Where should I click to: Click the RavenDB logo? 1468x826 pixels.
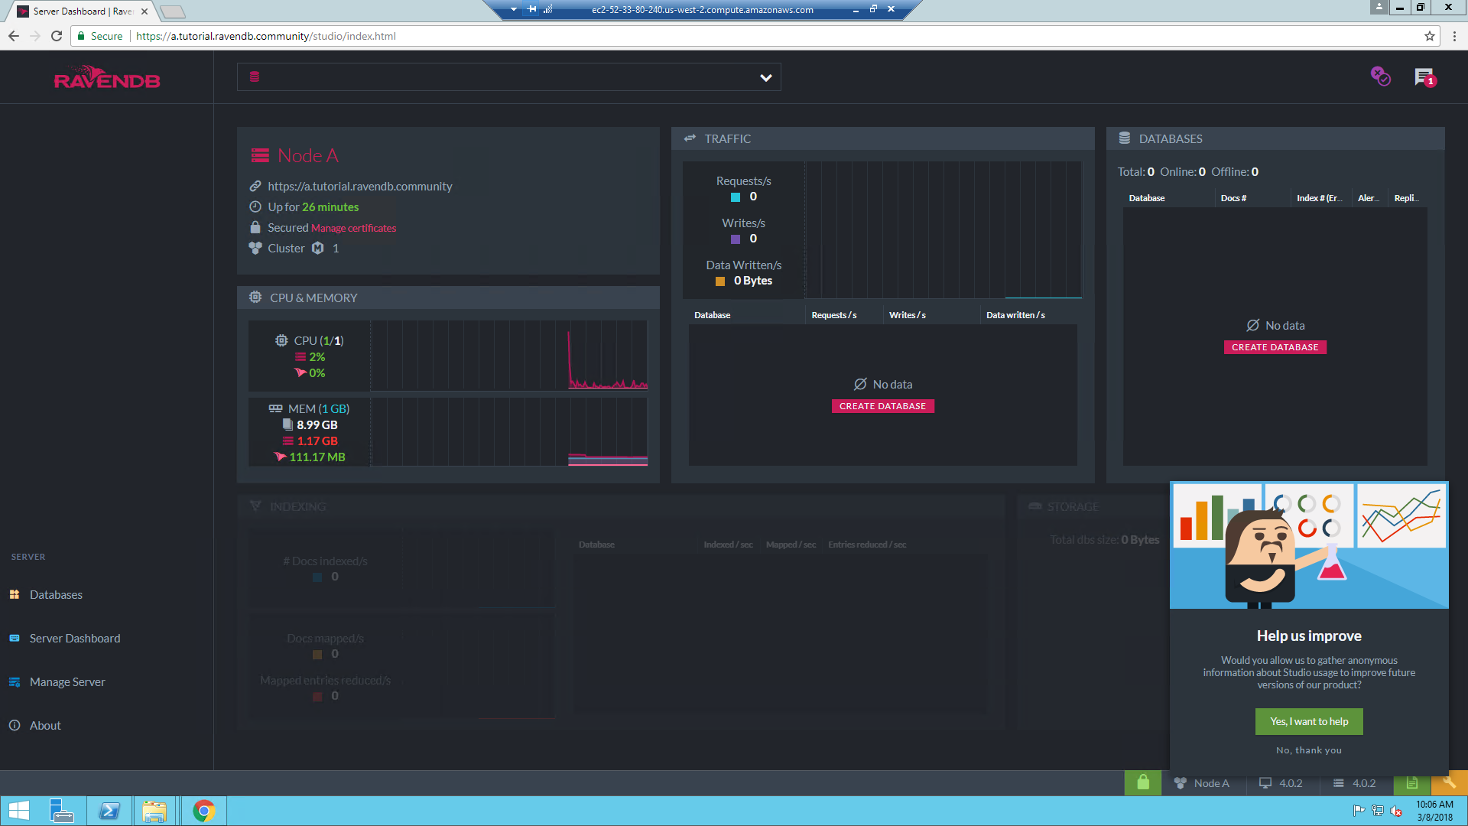(x=107, y=78)
